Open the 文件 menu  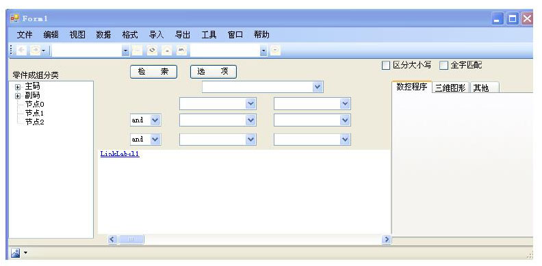point(25,35)
